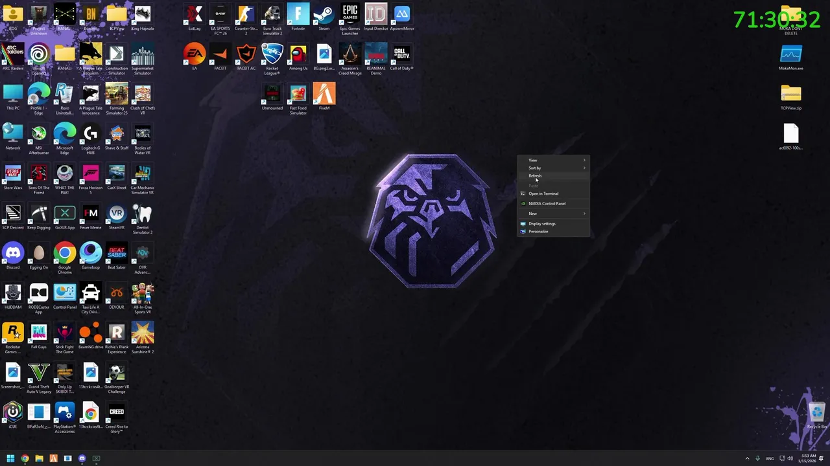Viewport: 830px width, 466px height.
Task: Show hidden system tray icons chevron
Action: 747,458
